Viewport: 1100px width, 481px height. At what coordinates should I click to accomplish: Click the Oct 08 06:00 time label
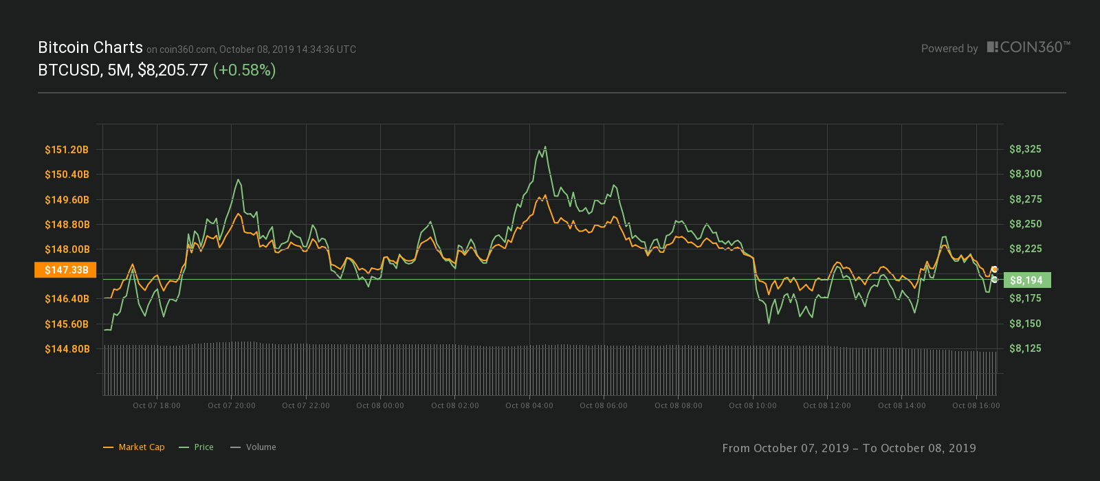click(604, 405)
